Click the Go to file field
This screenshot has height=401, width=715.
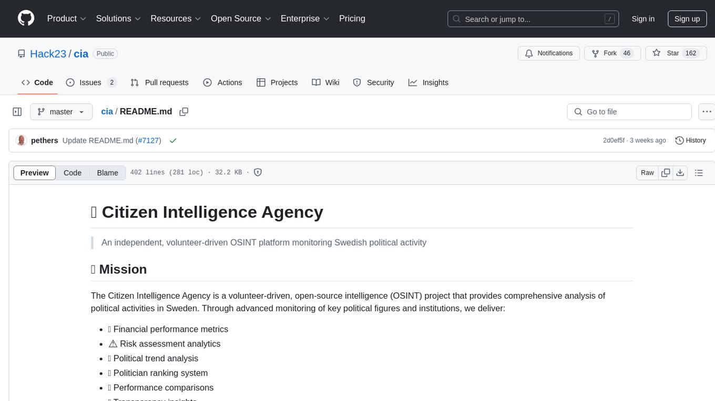coord(629,112)
